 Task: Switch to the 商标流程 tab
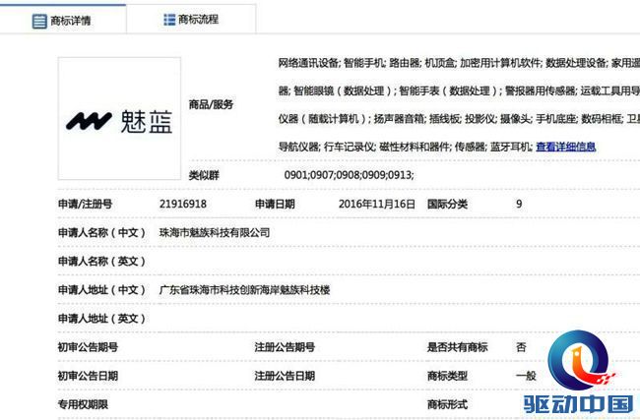(x=191, y=20)
